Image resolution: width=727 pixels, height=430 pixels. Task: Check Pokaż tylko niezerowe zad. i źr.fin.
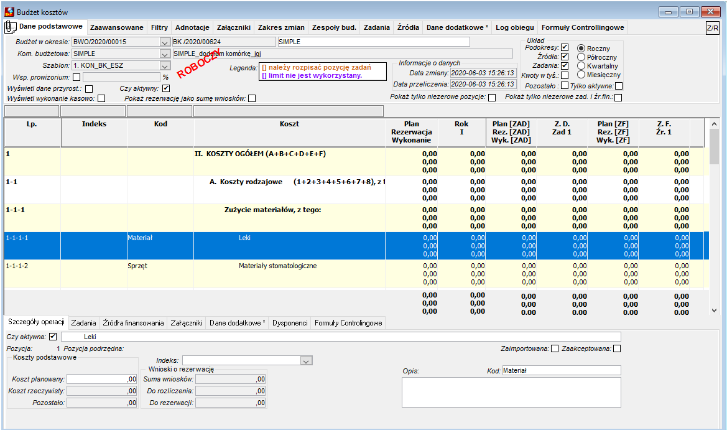tap(618, 98)
